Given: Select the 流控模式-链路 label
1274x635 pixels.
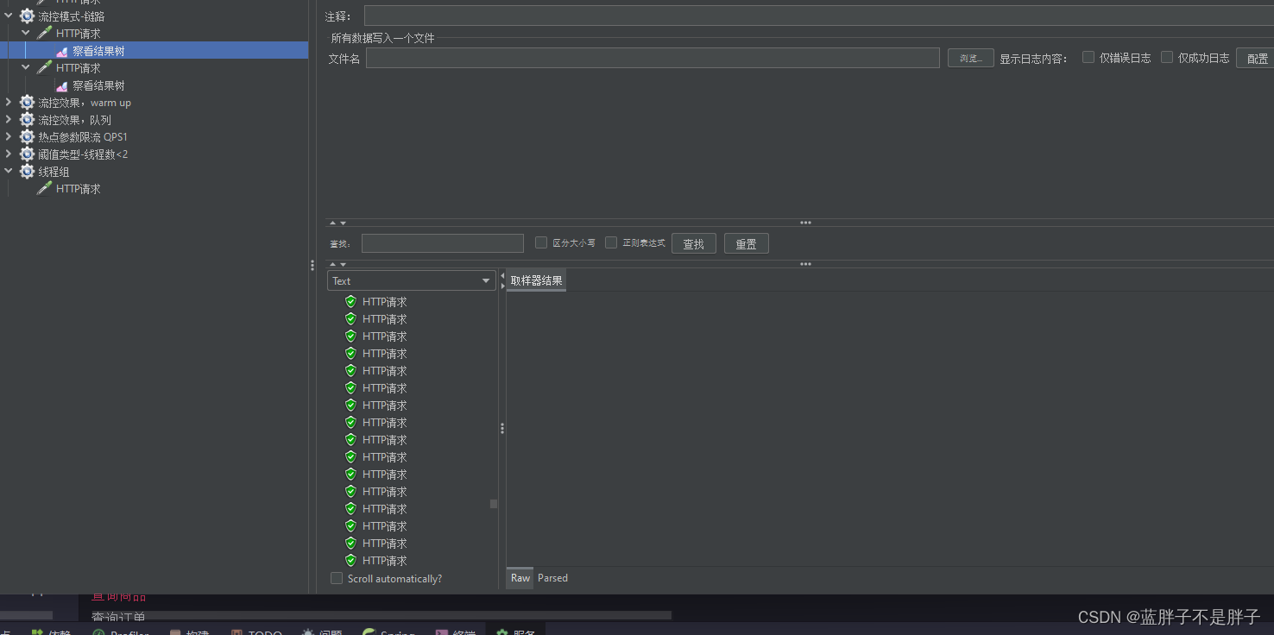Looking at the screenshot, I should pyautogui.click(x=72, y=16).
